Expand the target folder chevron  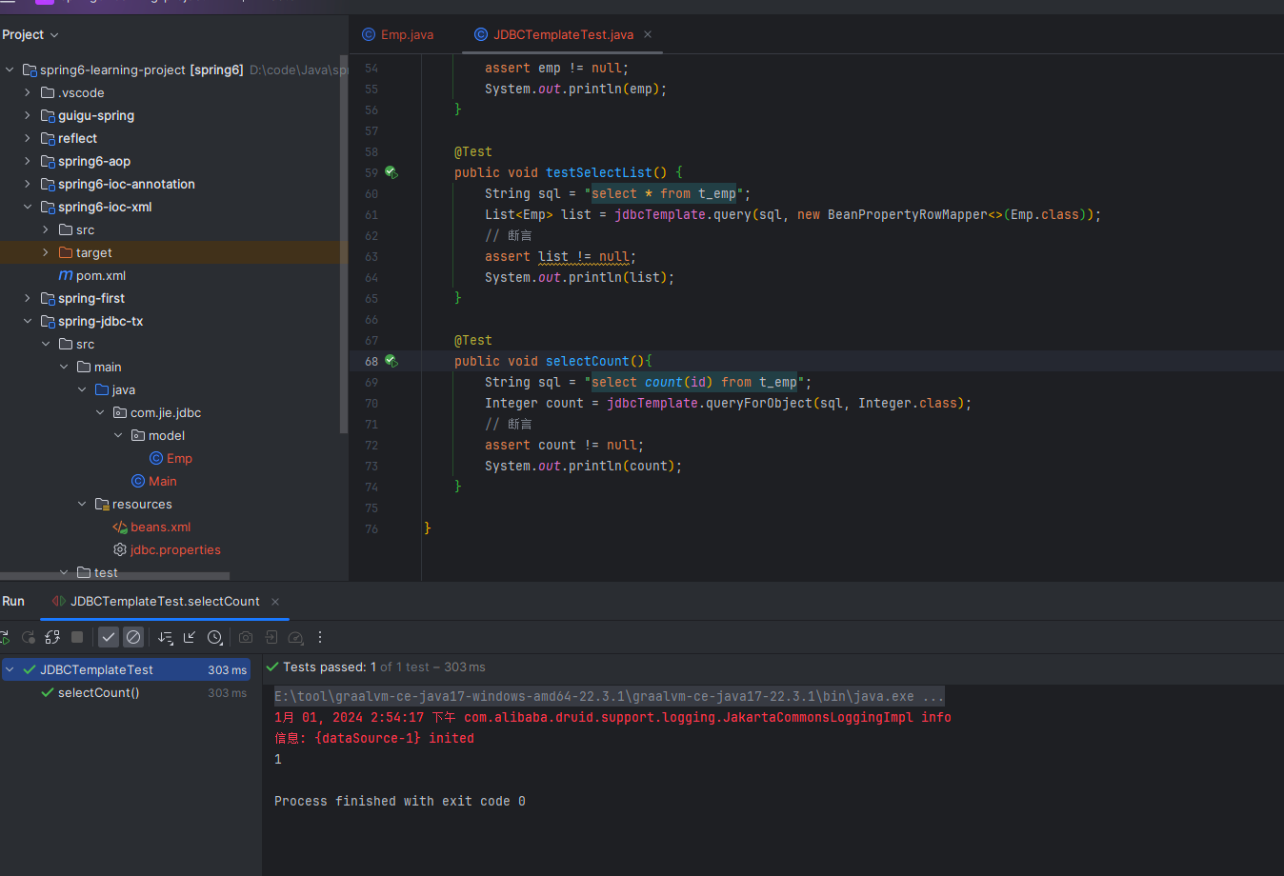coord(46,252)
